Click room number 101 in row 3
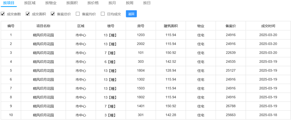 pyautogui.click(x=141, y=53)
